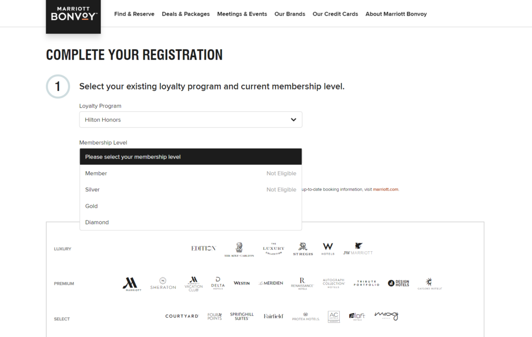Viewport: 532px width, 337px height.
Task: Select the St. Regis logo
Action: tap(303, 249)
